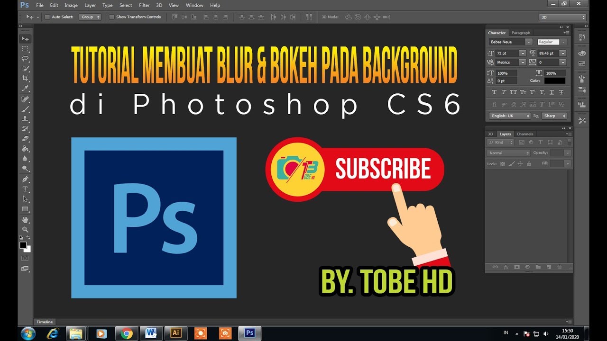Screen dimensions: 607x341
Task: Click the text color swatch
Action: coord(555,81)
